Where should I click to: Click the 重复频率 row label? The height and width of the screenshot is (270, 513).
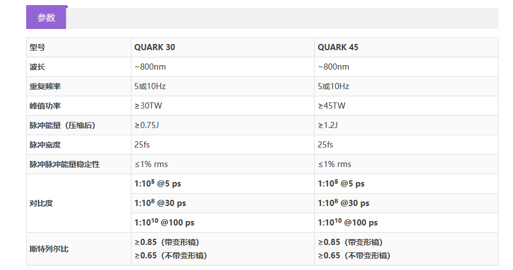[45, 86]
